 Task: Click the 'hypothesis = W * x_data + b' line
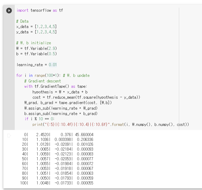tap(60, 92)
